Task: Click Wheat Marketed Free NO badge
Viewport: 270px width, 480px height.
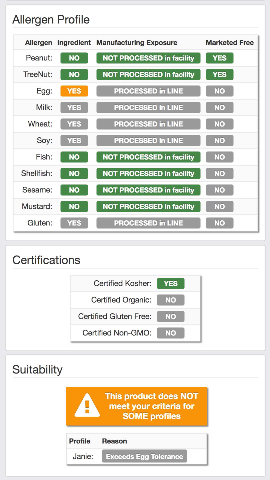Action: (220, 124)
